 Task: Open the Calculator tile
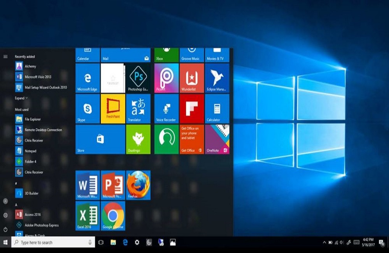[217, 109]
